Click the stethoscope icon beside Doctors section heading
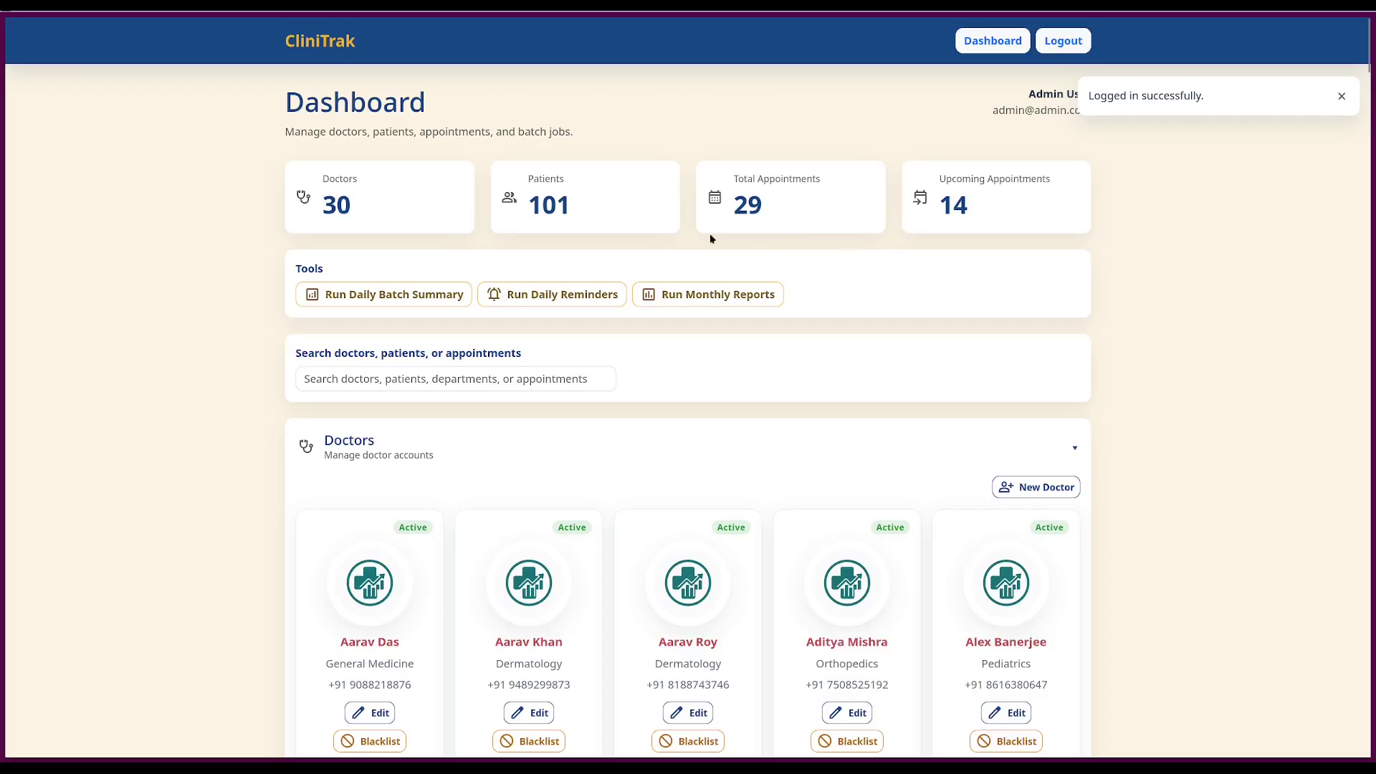The height and width of the screenshot is (774, 1376). point(306,446)
